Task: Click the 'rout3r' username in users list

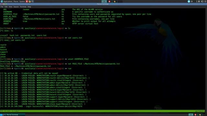Action: point(3,45)
